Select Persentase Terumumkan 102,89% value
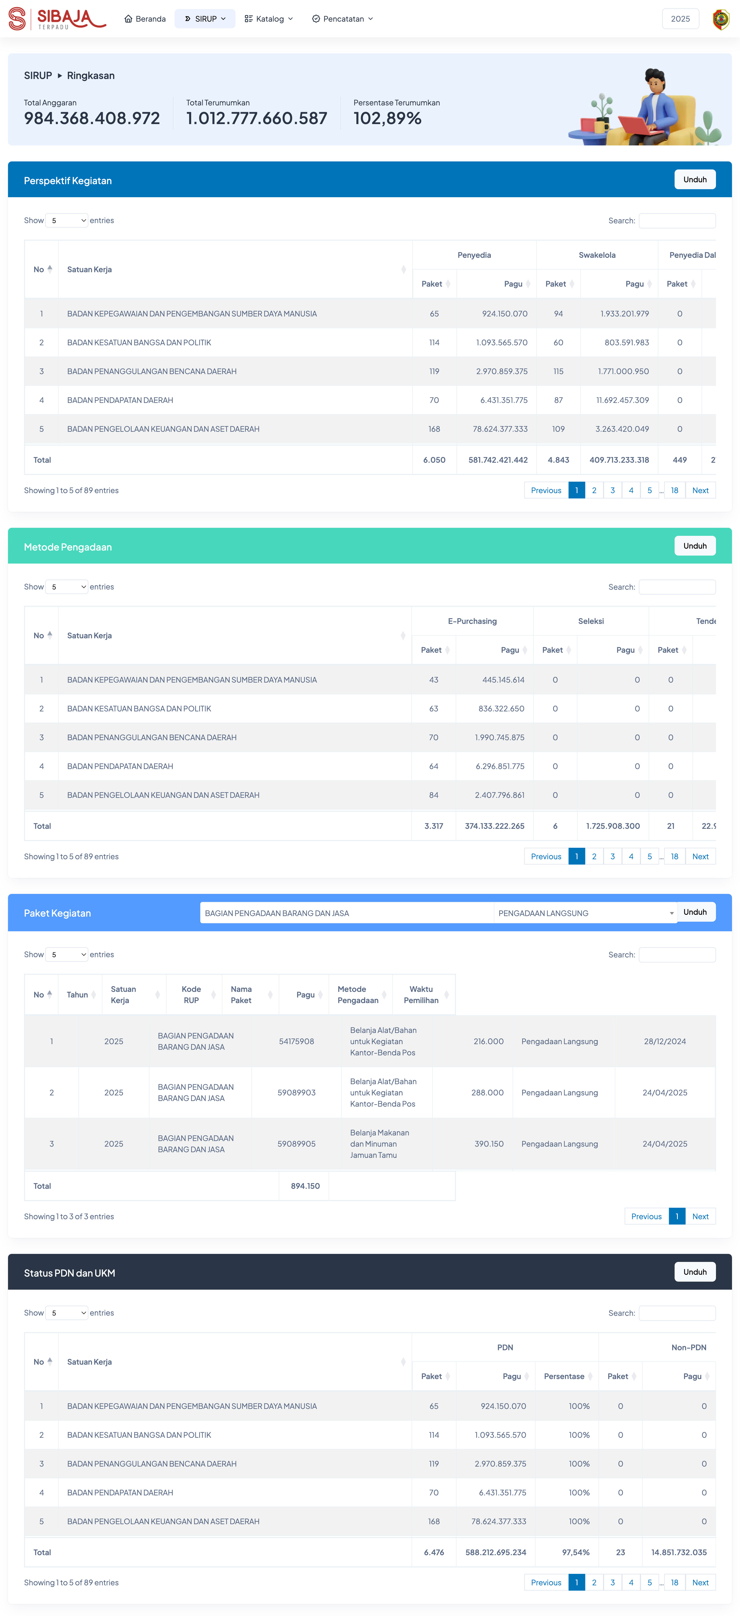Image resolution: width=740 pixels, height=1616 pixels. pos(387,118)
